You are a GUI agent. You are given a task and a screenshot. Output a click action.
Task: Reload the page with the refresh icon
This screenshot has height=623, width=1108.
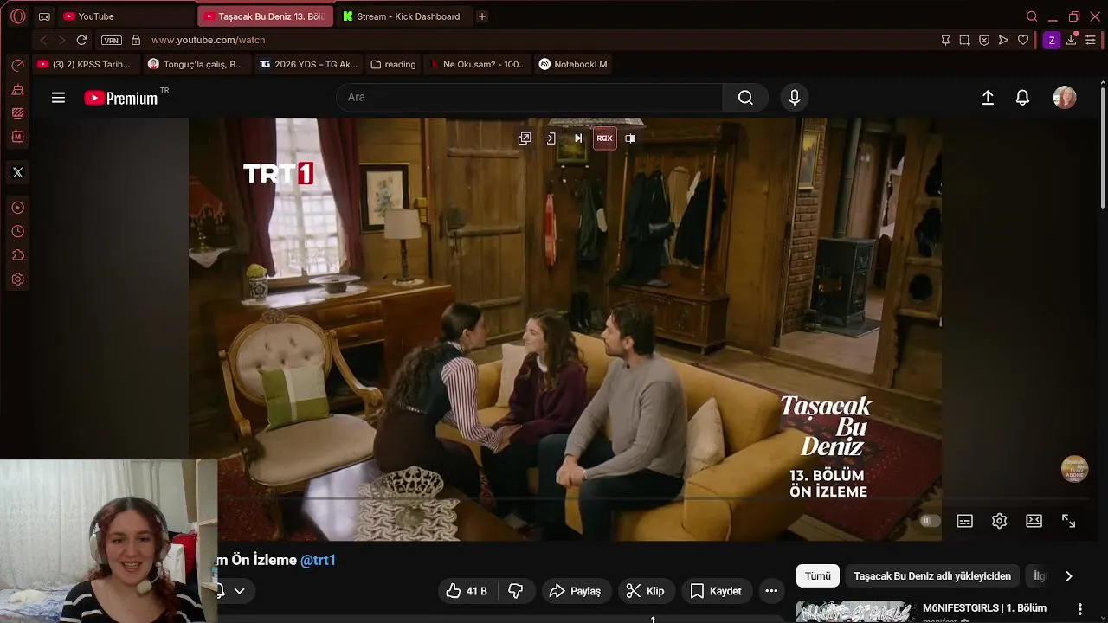[81, 40]
